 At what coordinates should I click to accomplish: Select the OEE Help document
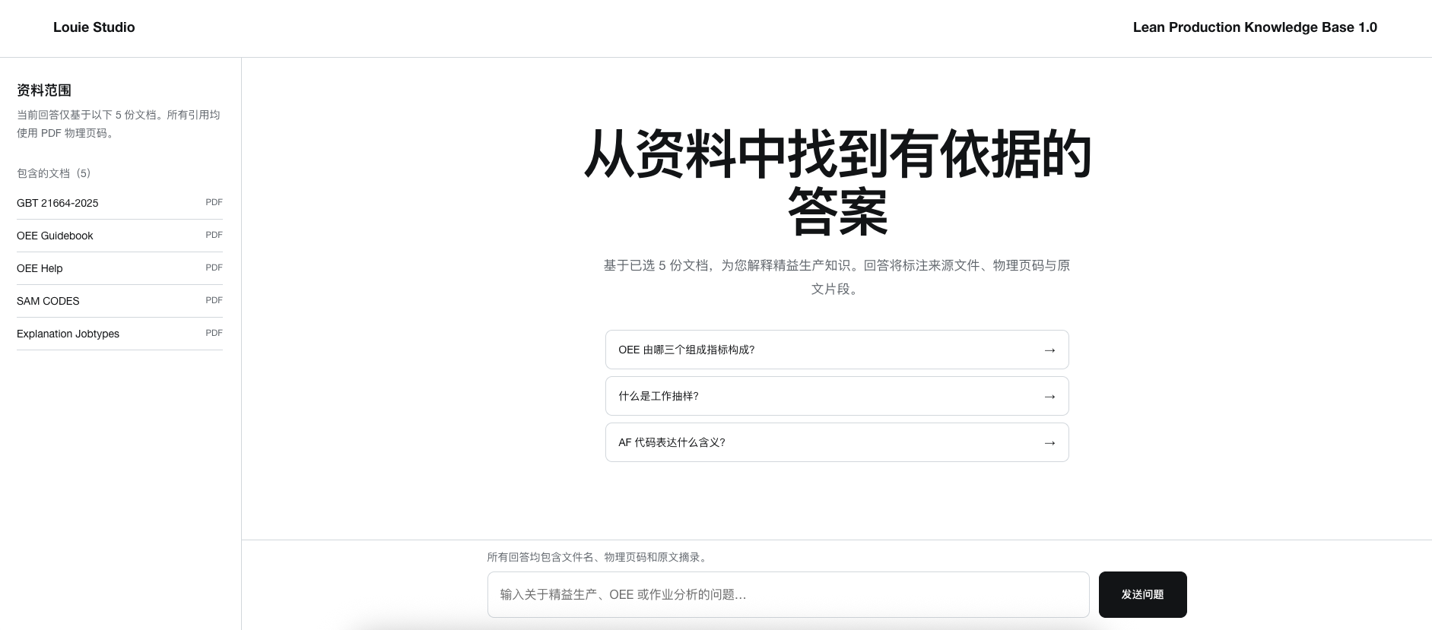[x=119, y=268]
